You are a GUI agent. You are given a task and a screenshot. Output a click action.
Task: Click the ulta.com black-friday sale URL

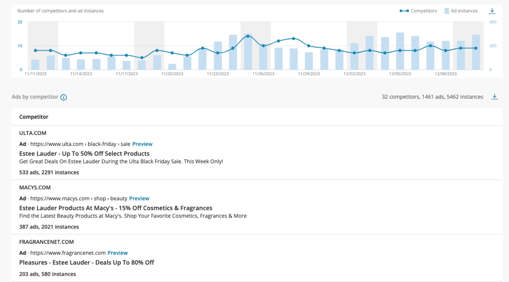[x=80, y=144]
